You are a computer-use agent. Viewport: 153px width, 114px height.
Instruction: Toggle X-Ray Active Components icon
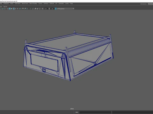(x=37, y=9)
